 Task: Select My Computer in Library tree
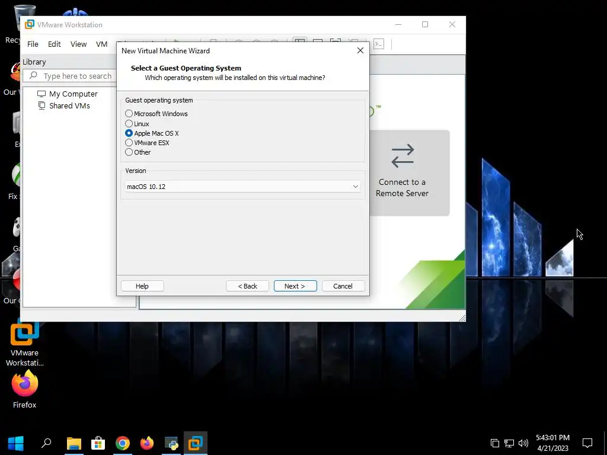[73, 94]
